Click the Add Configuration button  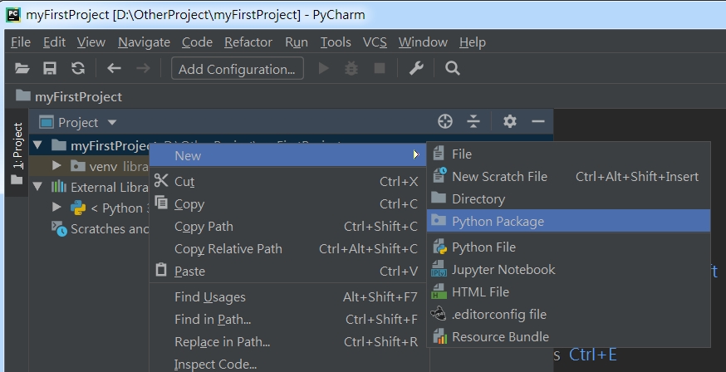(x=237, y=69)
